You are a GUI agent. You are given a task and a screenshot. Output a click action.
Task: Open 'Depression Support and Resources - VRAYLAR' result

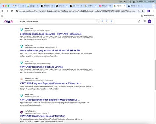pos(51,34)
